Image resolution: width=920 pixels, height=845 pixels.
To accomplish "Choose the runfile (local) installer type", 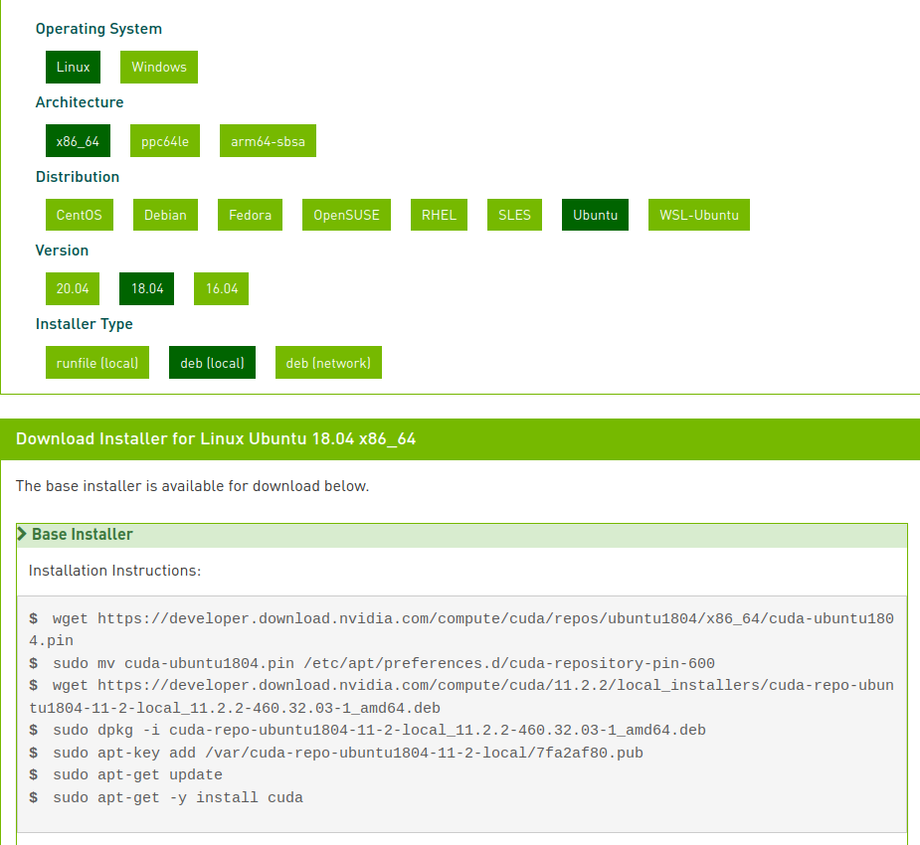I will 97,363.
